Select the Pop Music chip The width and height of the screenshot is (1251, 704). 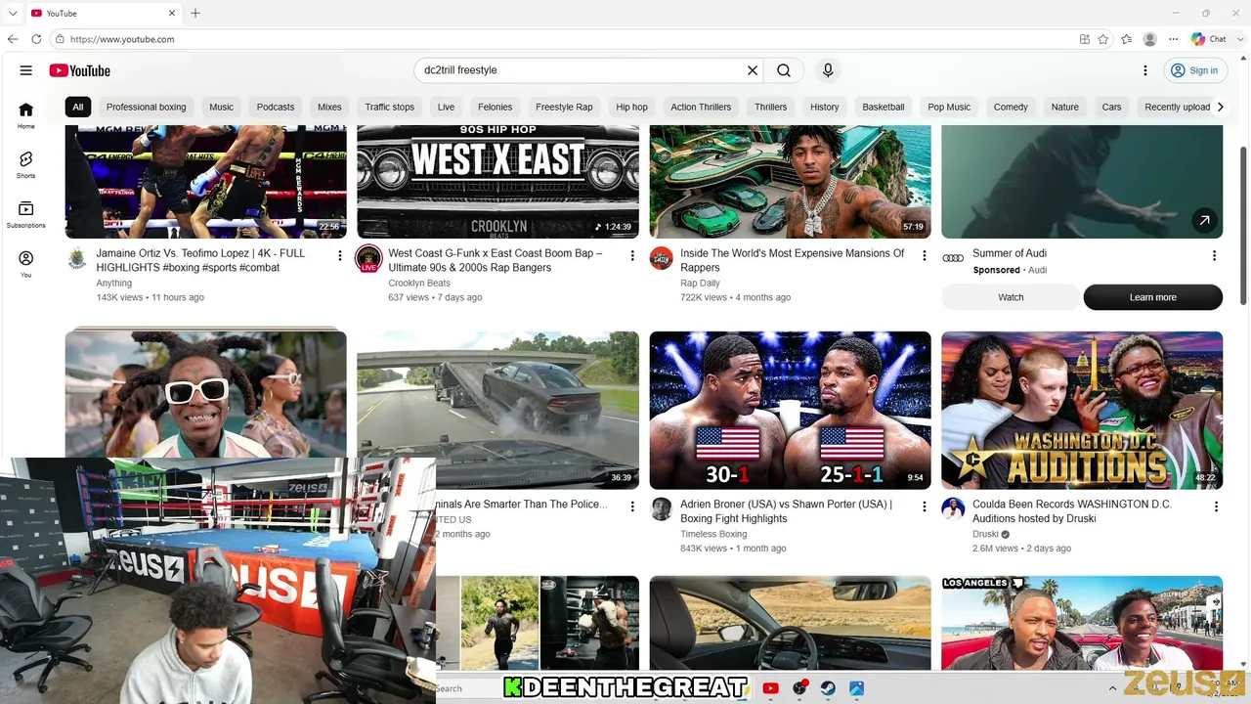[x=949, y=107]
